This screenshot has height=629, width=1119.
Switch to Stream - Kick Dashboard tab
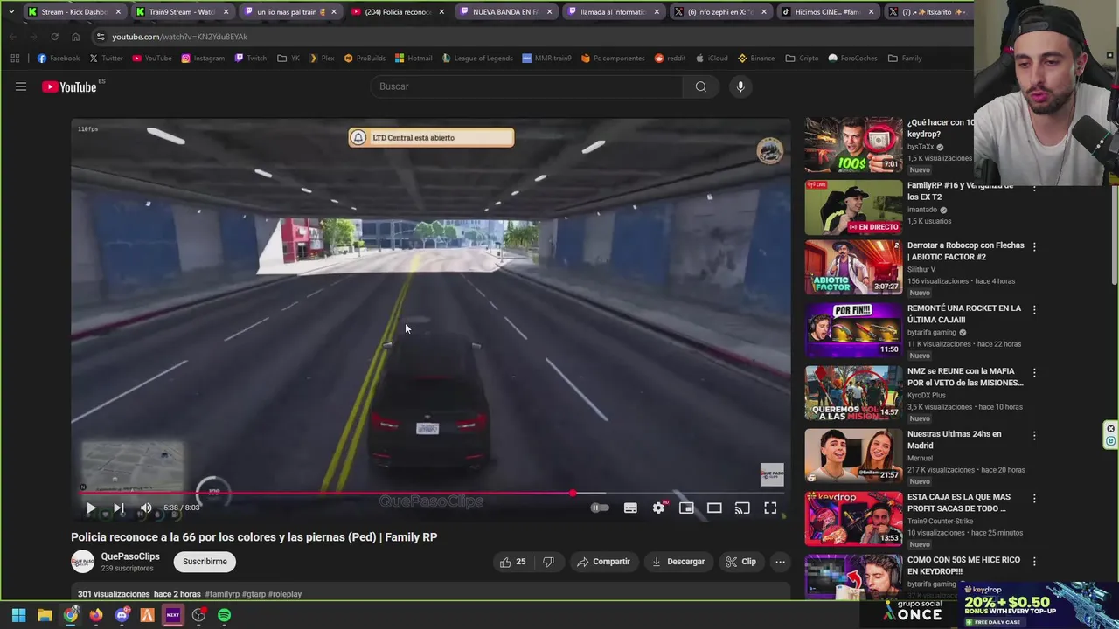74,12
